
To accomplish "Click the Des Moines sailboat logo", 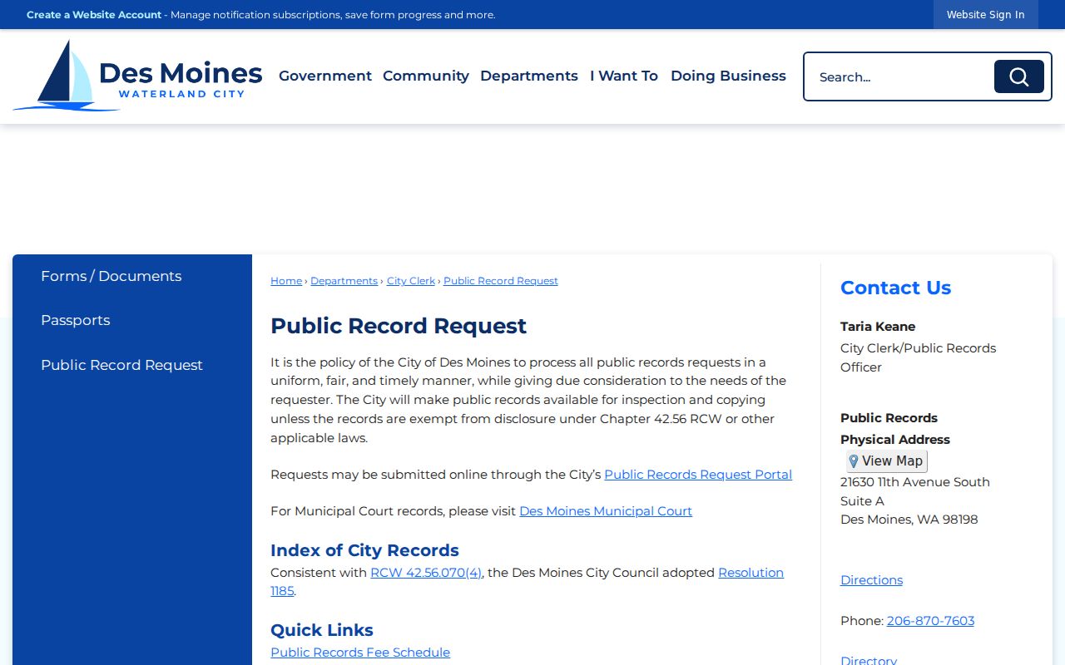I will pos(137,76).
